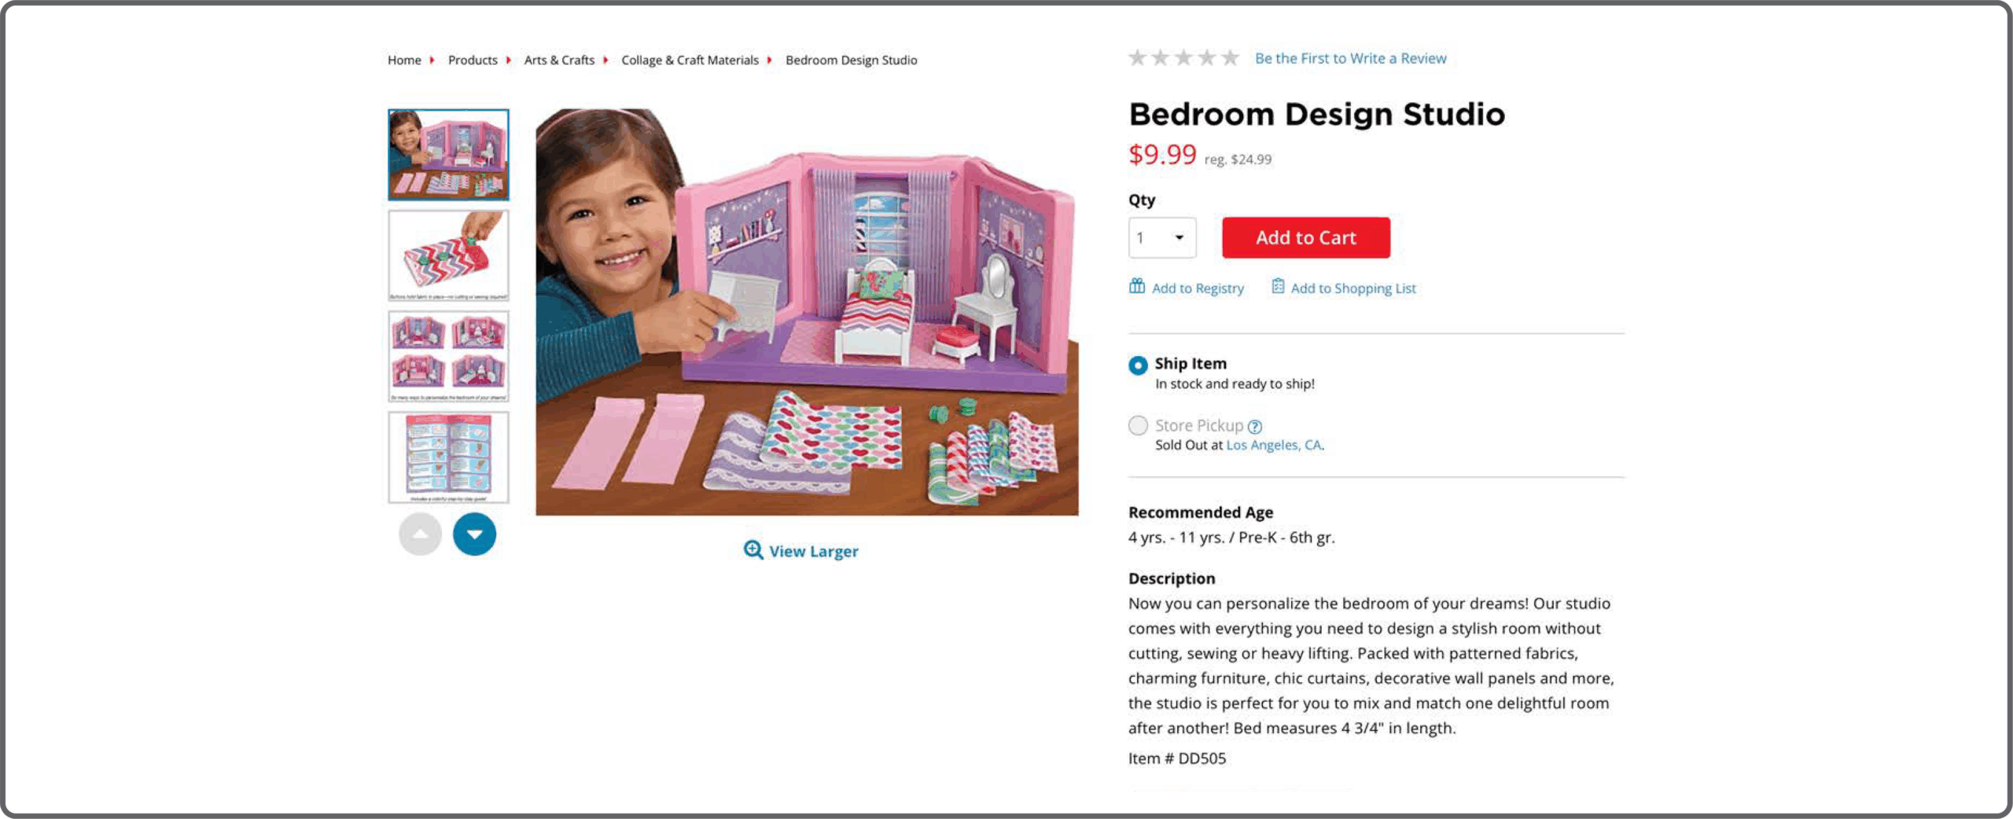Image resolution: width=2013 pixels, height=819 pixels.
Task: Select the Store Pickup radio button
Action: click(x=1138, y=426)
